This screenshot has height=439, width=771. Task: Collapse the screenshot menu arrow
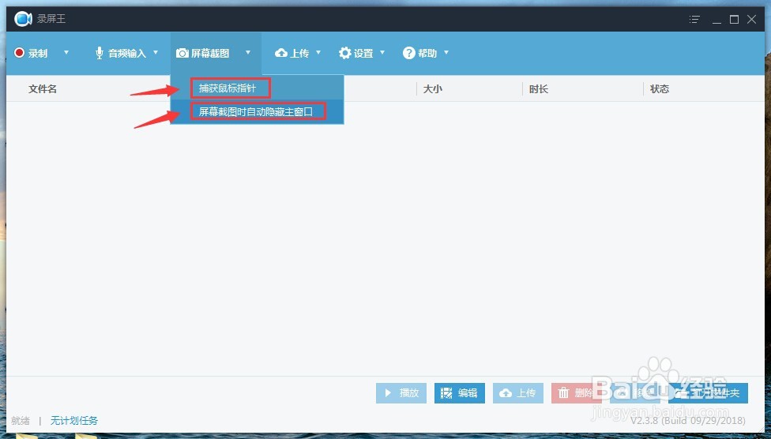248,52
